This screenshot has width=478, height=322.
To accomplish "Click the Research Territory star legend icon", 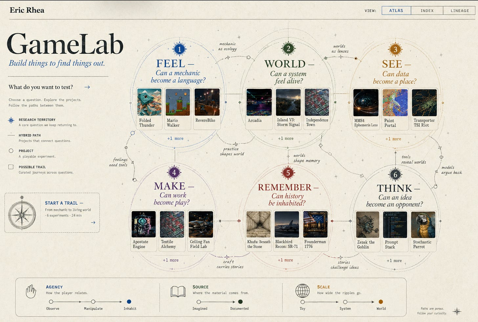I will (x=11, y=120).
